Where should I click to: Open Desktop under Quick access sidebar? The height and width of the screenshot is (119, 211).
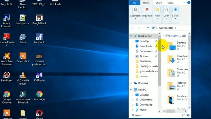[x=144, y=41]
